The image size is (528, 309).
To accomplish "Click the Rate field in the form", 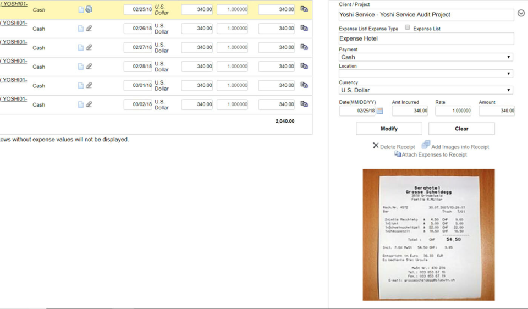I will [x=453, y=111].
